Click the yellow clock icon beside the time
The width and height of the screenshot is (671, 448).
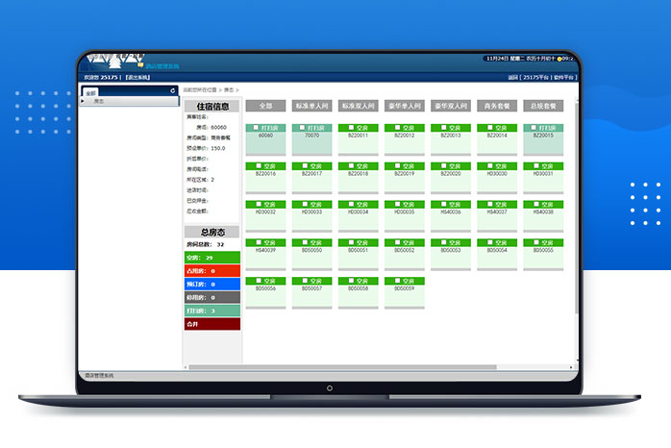[559, 59]
